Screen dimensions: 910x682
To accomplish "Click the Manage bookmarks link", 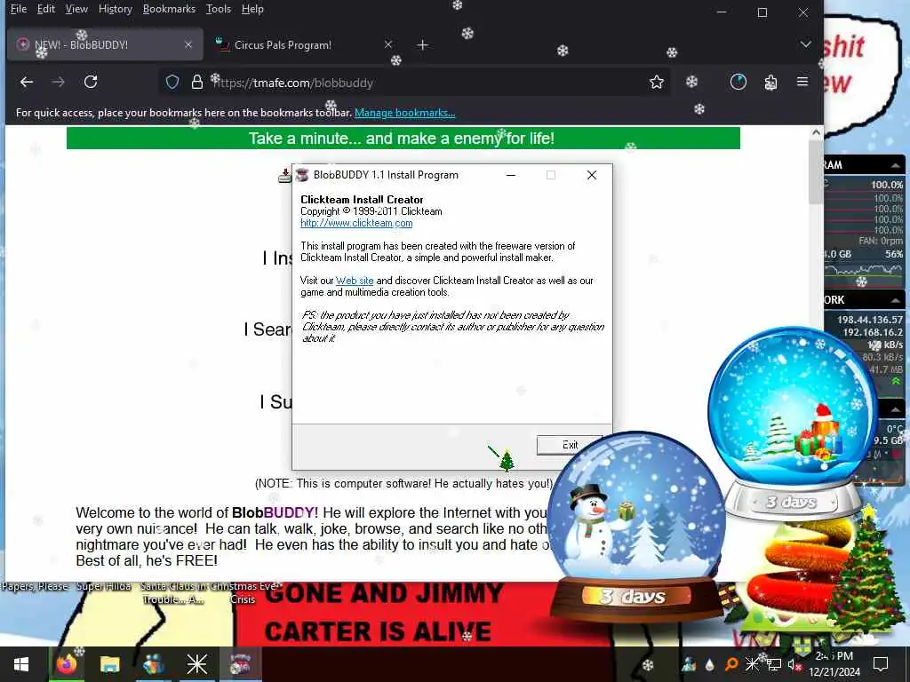I will pyautogui.click(x=404, y=113).
